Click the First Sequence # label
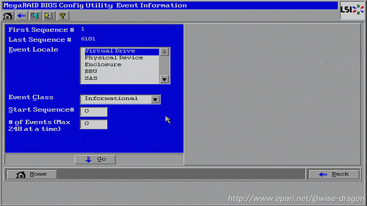Screen dimensions: 367x206 pos(41,30)
